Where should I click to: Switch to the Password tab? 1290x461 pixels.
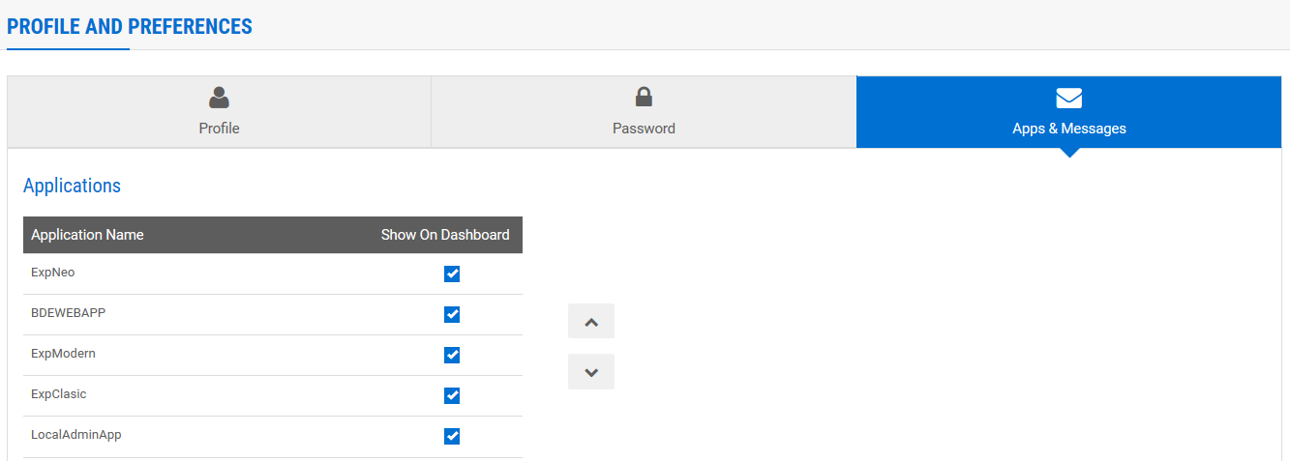[644, 112]
